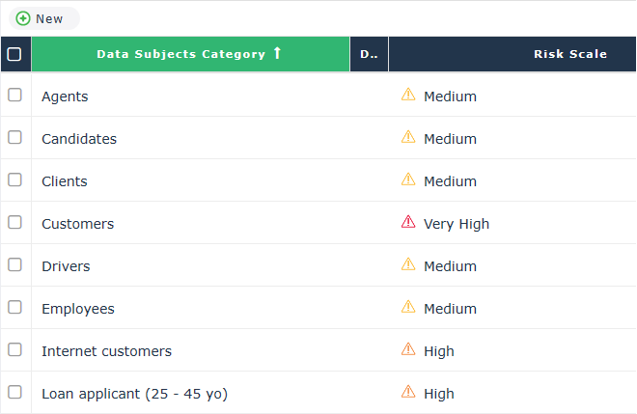637x414 pixels.
Task: Tick the checkbox for Loan applicant row
Action: (x=14, y=393)
